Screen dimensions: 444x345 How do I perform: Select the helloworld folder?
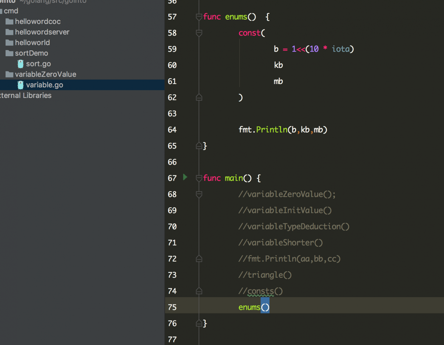[x=32, y=43]
